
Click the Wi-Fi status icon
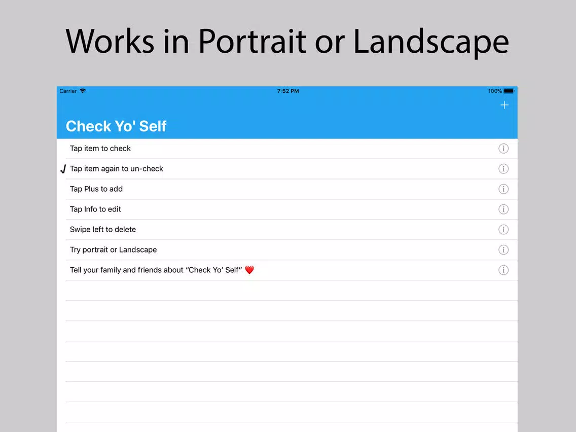click(83, 91)
